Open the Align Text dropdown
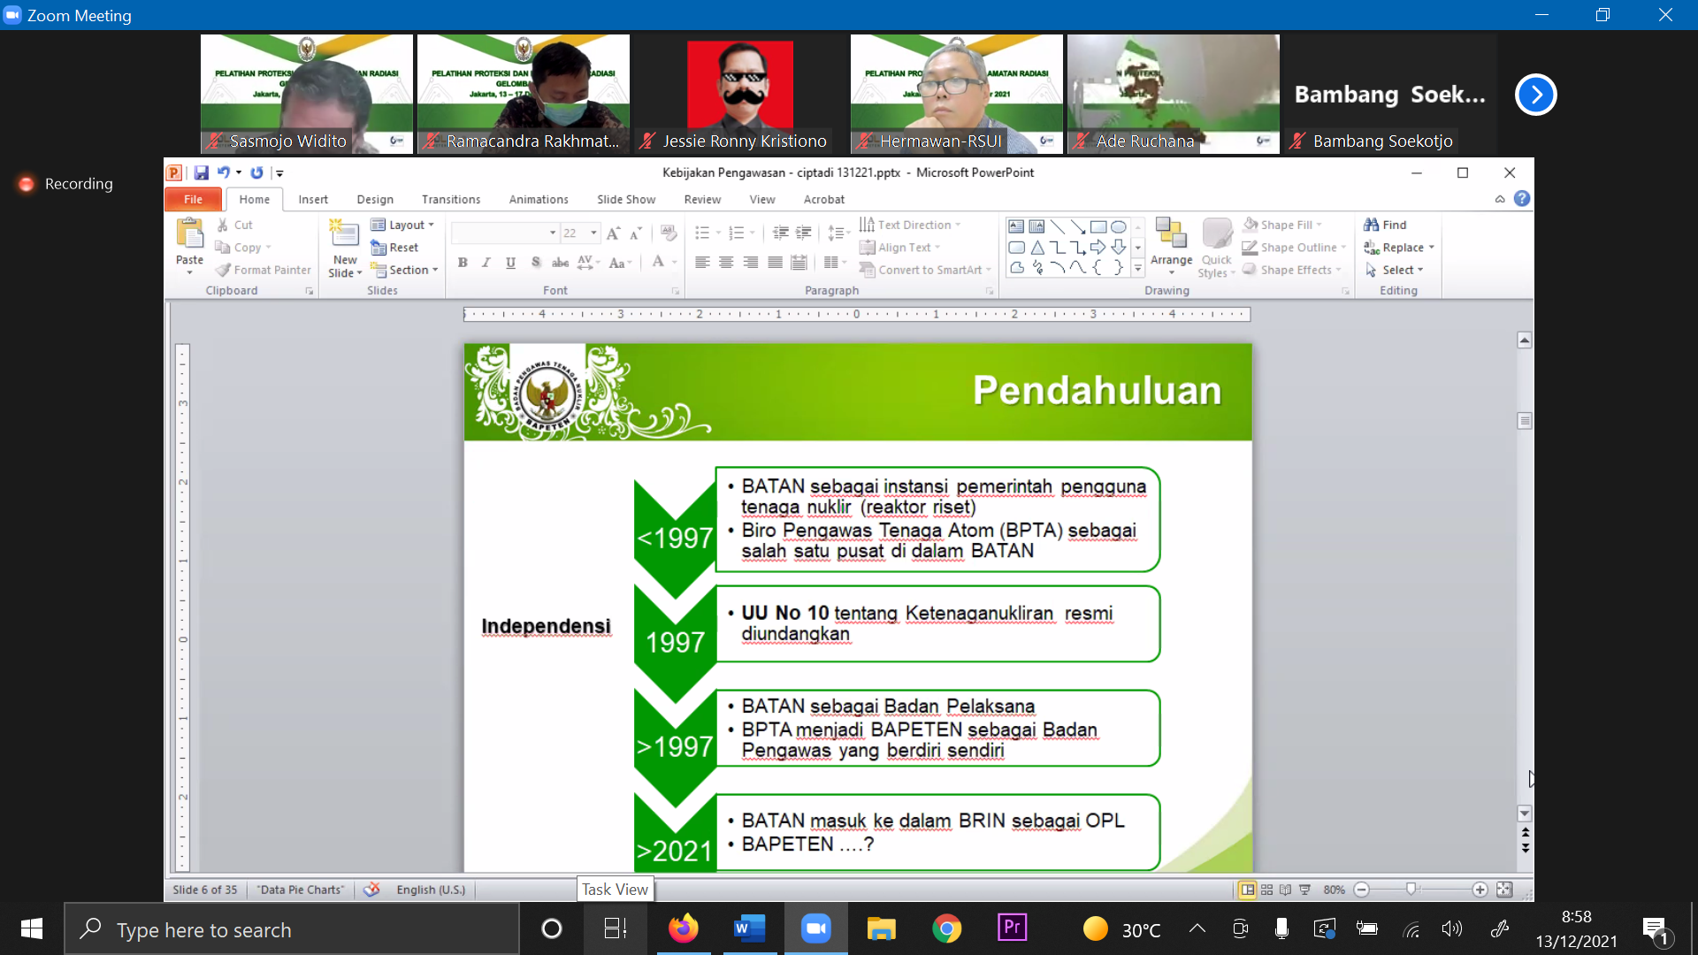Viewport: 1698px width, 955px height. point(899,248)
